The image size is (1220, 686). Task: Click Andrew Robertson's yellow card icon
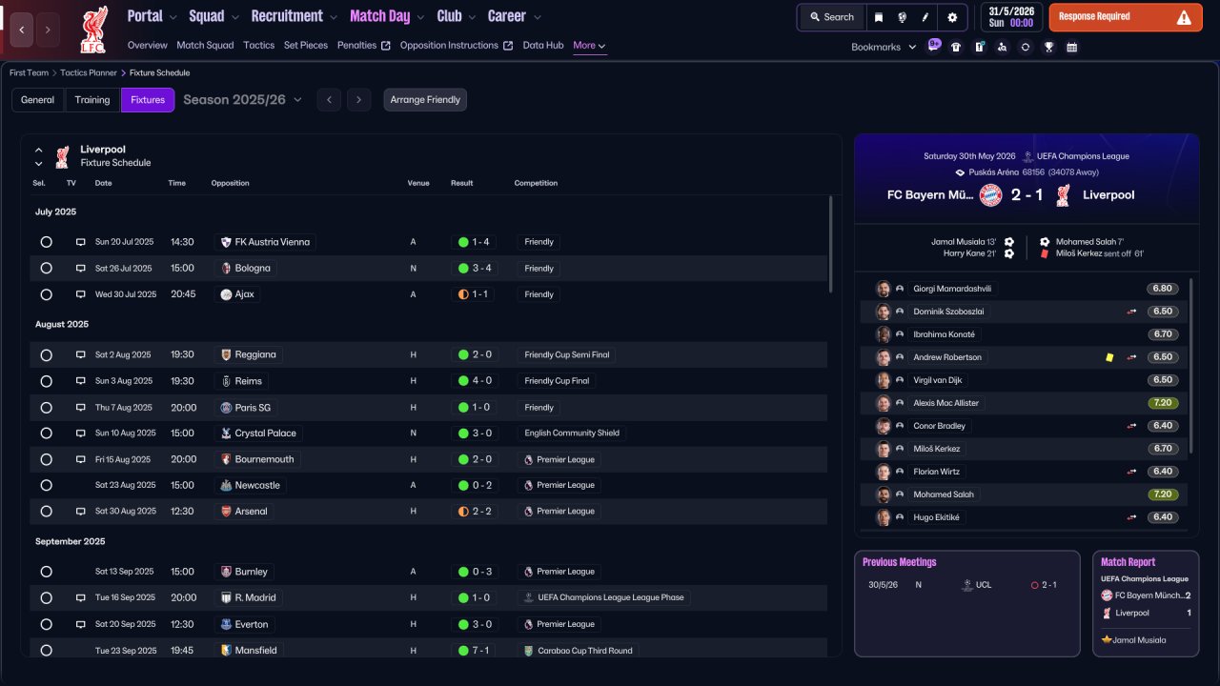[1109, 357]
